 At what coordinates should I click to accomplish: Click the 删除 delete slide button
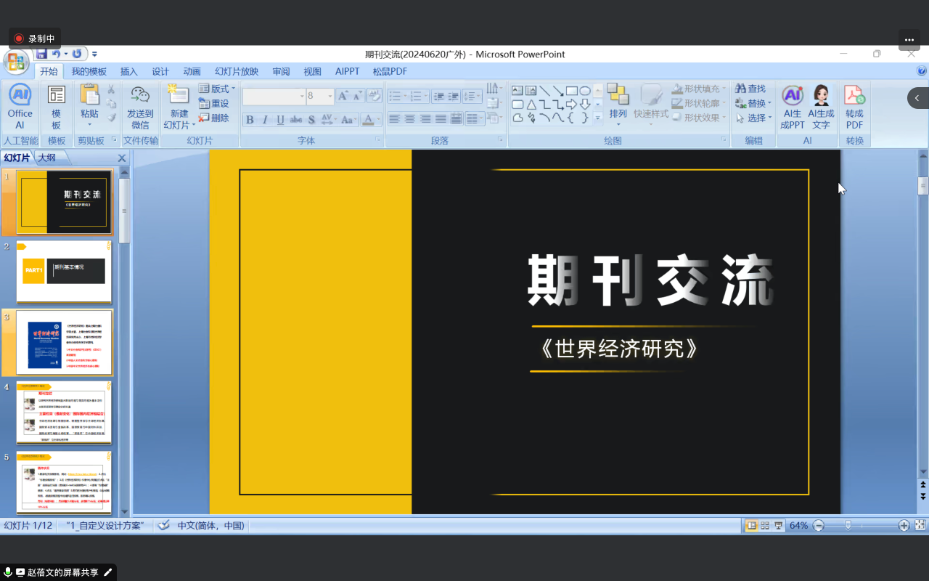(x=214, y=118)
